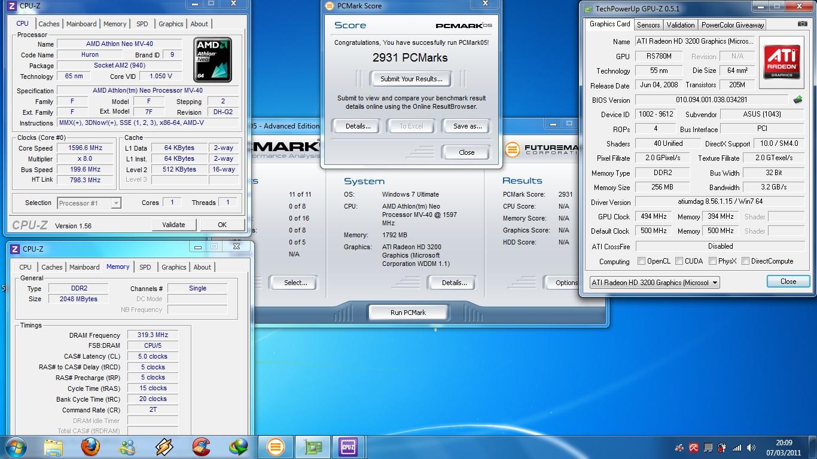Open the Windows Start menu orb
Image resolution: width=817 pixels, height=459 pixels.
(x=16, y=447)
